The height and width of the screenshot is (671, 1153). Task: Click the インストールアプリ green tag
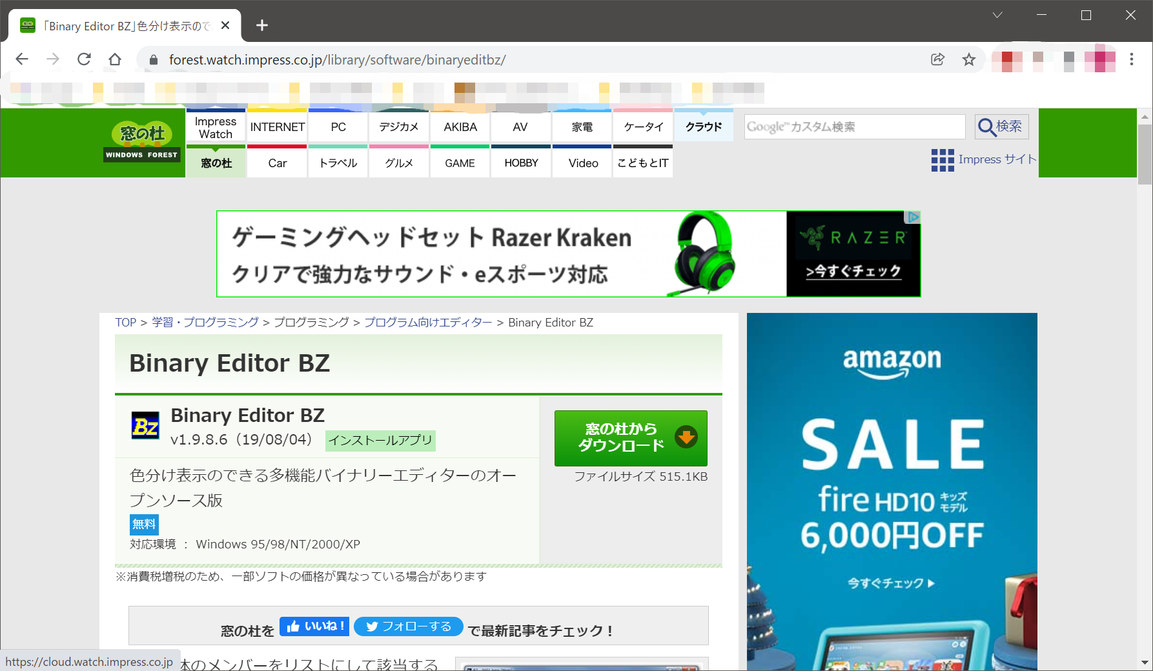380,441
